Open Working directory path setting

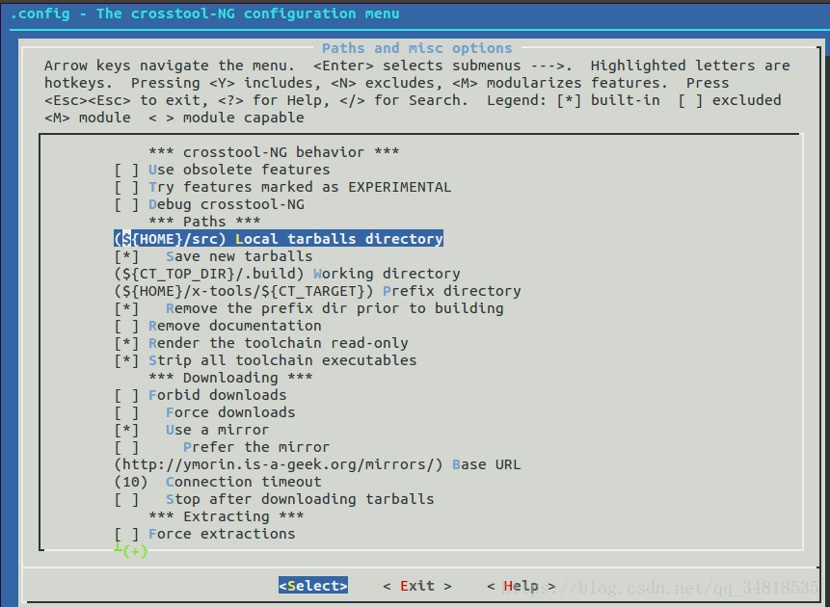[x=287, y=275]
